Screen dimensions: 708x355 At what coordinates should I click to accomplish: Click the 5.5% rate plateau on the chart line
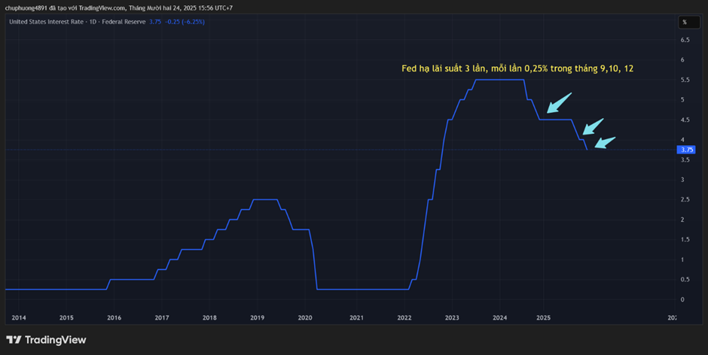tap(499, 80)
